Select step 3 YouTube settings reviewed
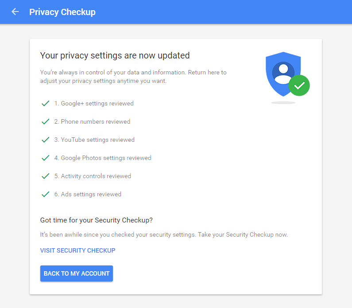Screen dimensions: 352x308 (94, 140)
